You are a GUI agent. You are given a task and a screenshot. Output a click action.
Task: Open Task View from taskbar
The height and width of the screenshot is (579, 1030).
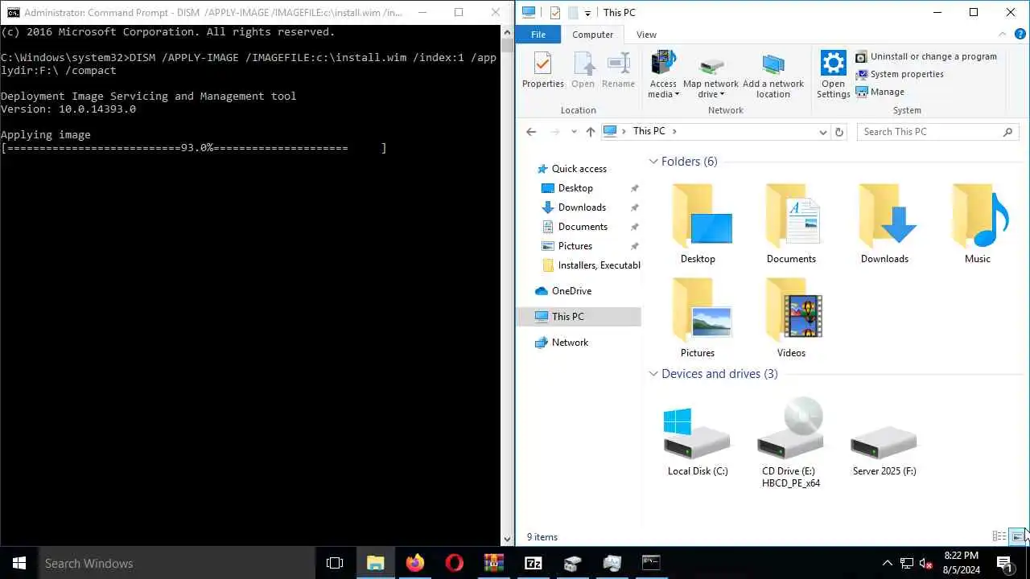tap(335, 563)
